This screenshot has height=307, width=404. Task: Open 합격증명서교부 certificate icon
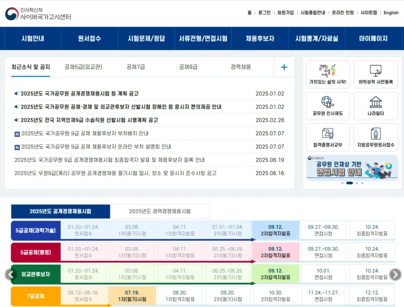pos(328,134)
